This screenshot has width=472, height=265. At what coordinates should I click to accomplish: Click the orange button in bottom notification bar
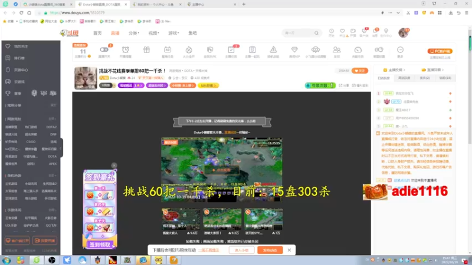tap(270, 250)
